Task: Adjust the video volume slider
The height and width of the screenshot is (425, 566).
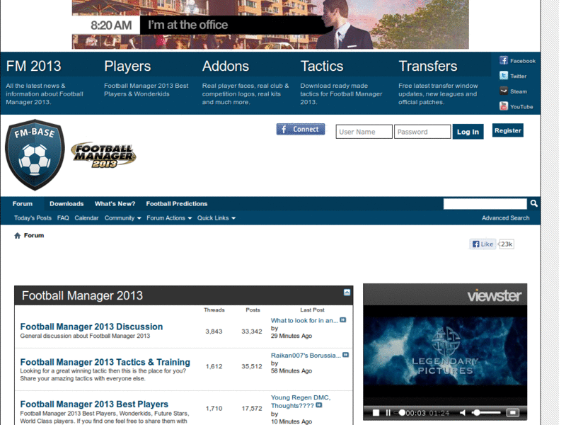Action: (487, 412)
